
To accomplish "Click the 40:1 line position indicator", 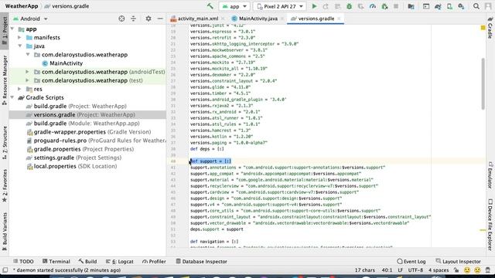I will [x=387, y=270].
